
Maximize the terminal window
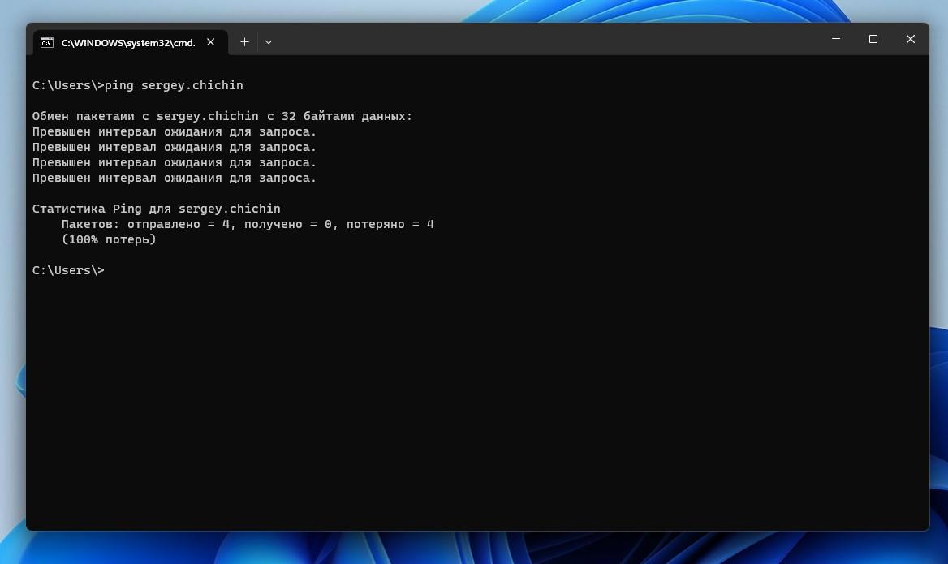873,39
